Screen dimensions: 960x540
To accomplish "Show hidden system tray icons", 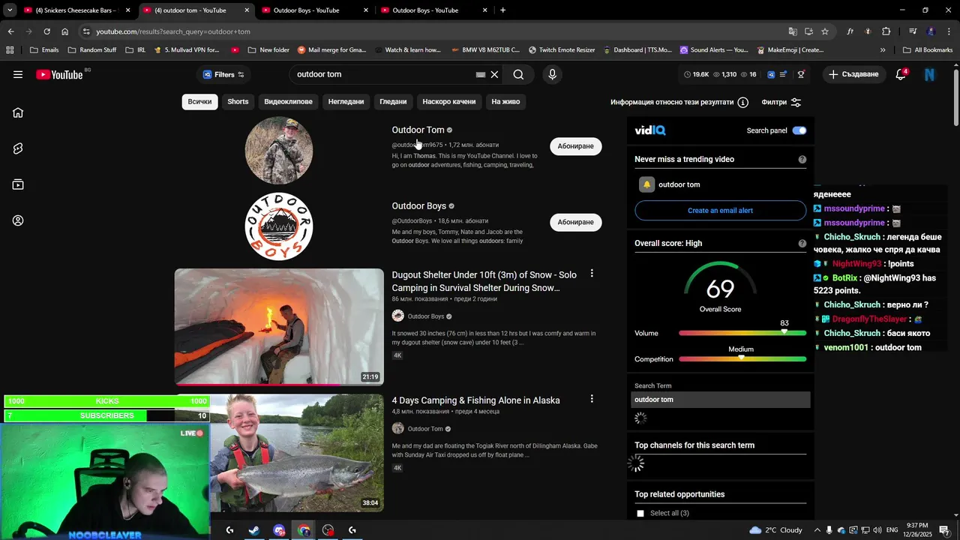I will click(817, 530).
